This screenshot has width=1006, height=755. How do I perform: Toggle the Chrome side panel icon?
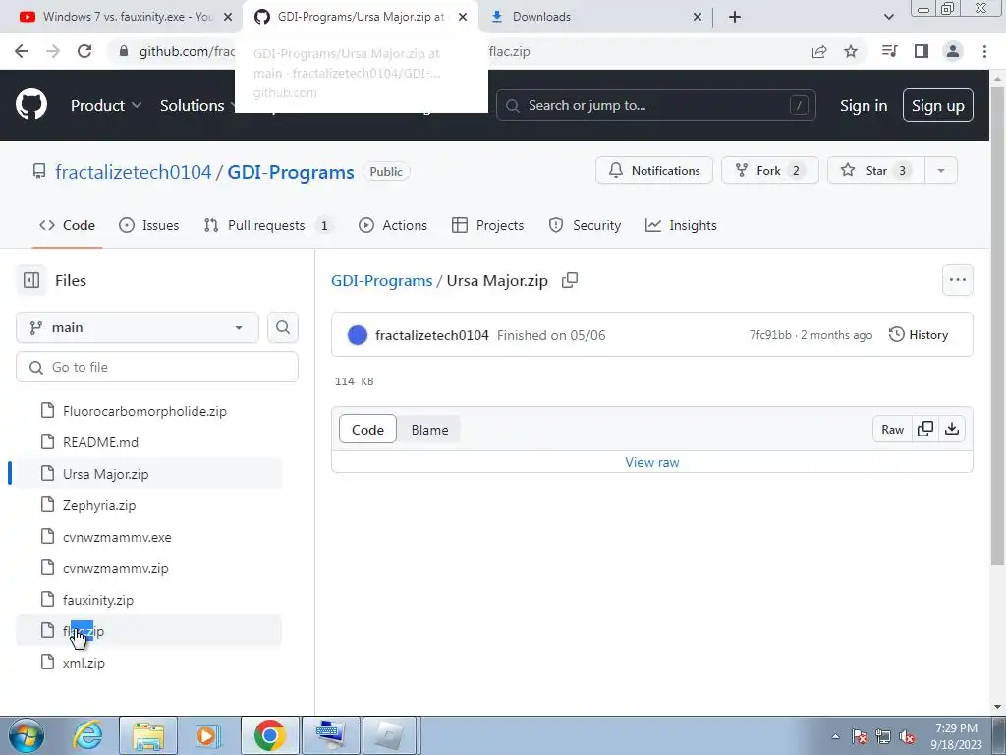pos(922,51)
